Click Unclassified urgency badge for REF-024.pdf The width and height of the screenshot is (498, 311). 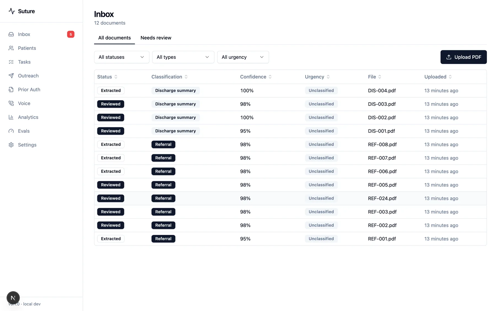pyautogui.click(x=321, y=198)
